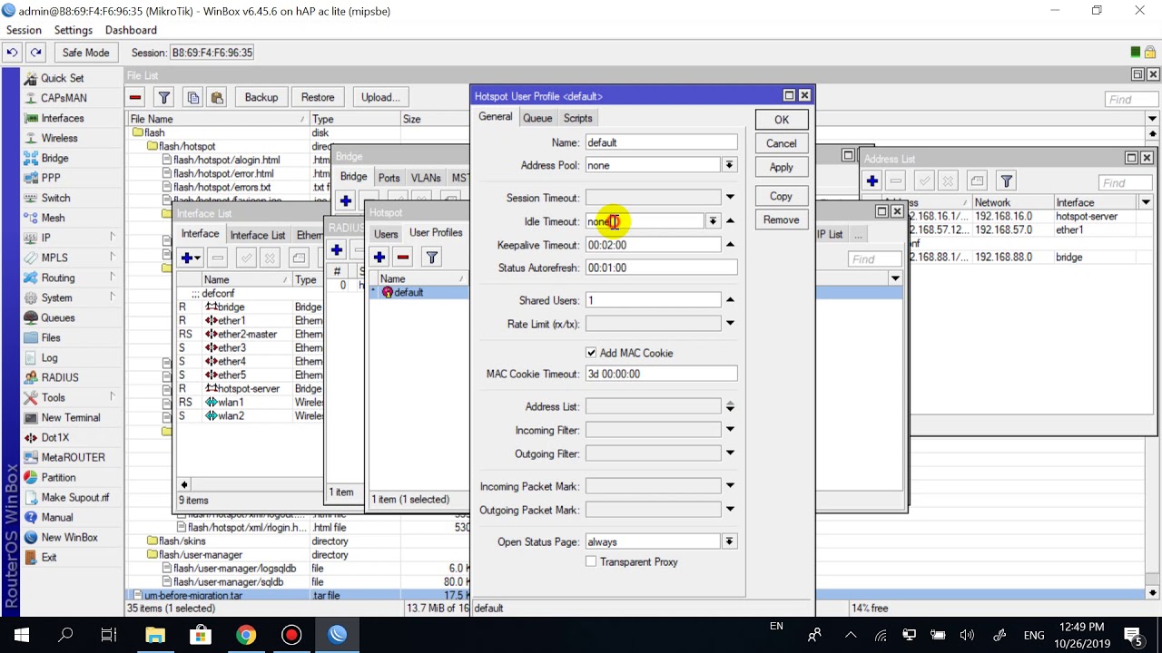Click the MAC Cookie Timeout field
Screen dimensions: 1162x653
pos(661,374)
